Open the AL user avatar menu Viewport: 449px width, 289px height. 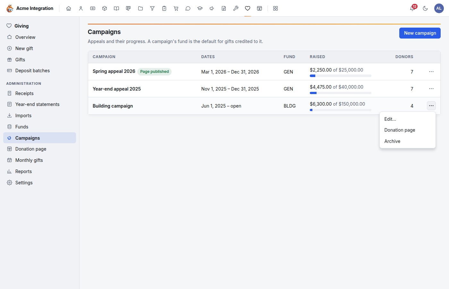[x=439, y=8]
